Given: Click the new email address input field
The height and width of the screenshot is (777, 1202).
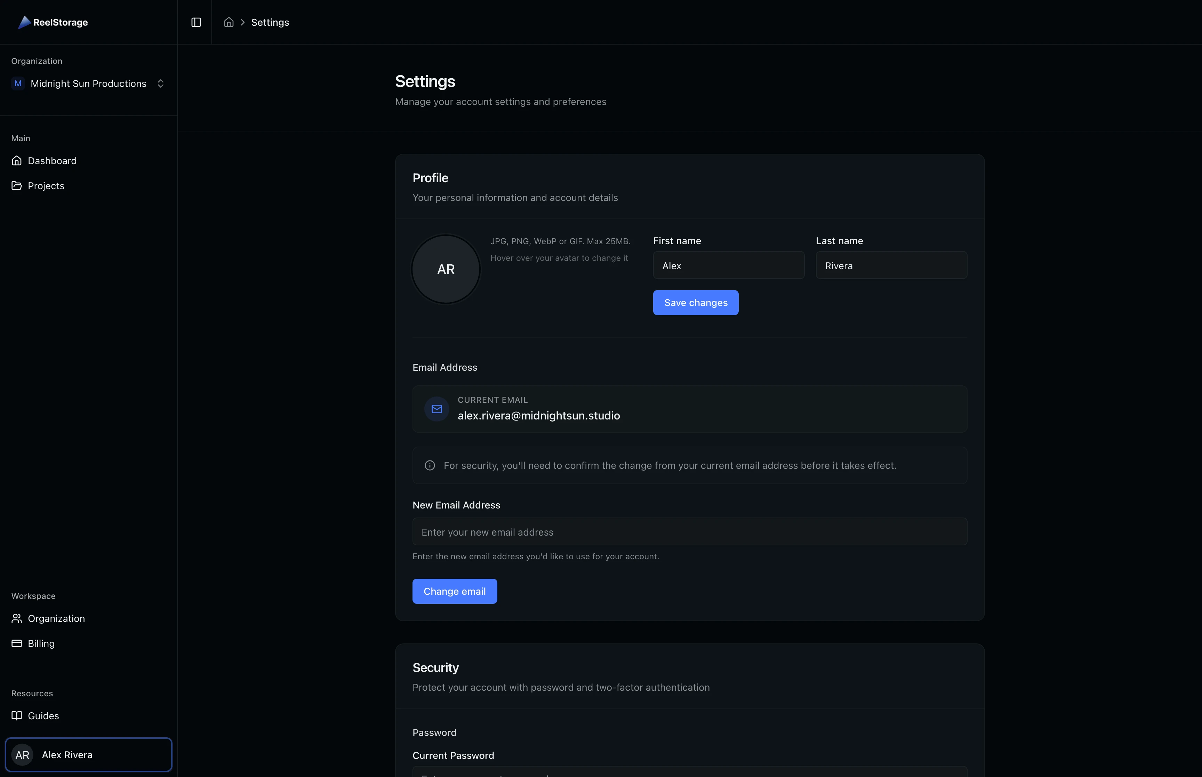Looking at the screenshot, I should [x=690, y=531].
